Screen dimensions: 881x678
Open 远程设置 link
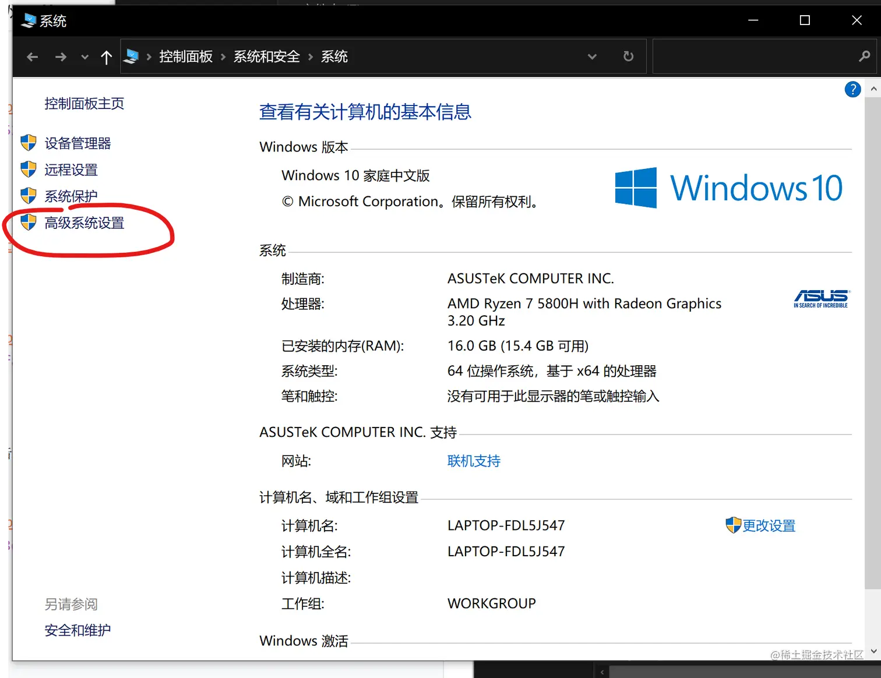pyautogui.click(x=71, y=170)
